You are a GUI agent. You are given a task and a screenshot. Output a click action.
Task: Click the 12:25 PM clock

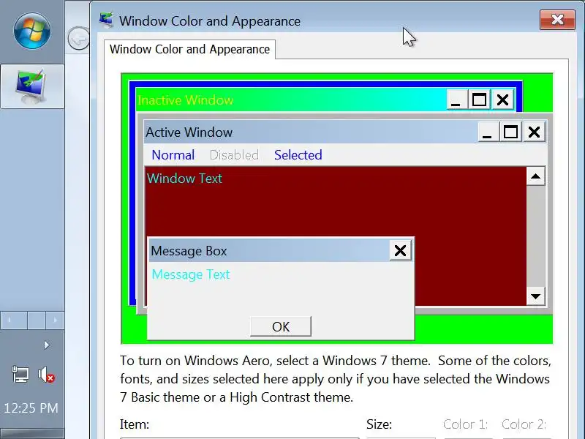[x=31, y=408]
